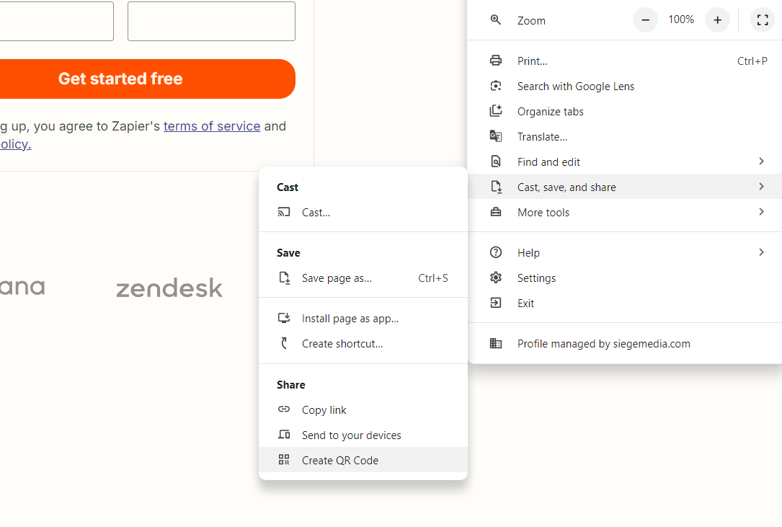The image size is (782, 527).
Task: Select Create QR Code
Action: (x=363, y=460)
